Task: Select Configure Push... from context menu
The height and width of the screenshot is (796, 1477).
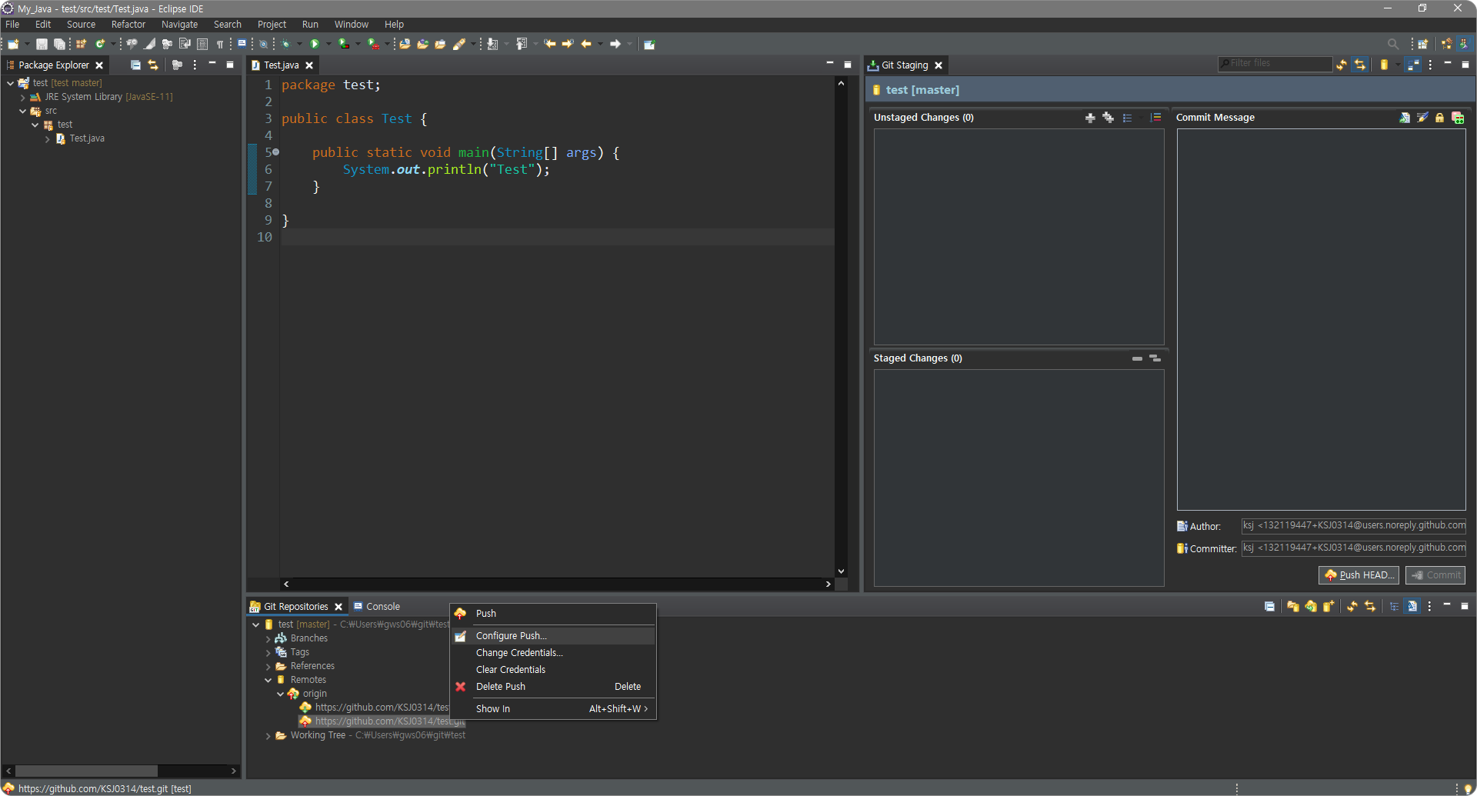Action: tap(511, 636)
